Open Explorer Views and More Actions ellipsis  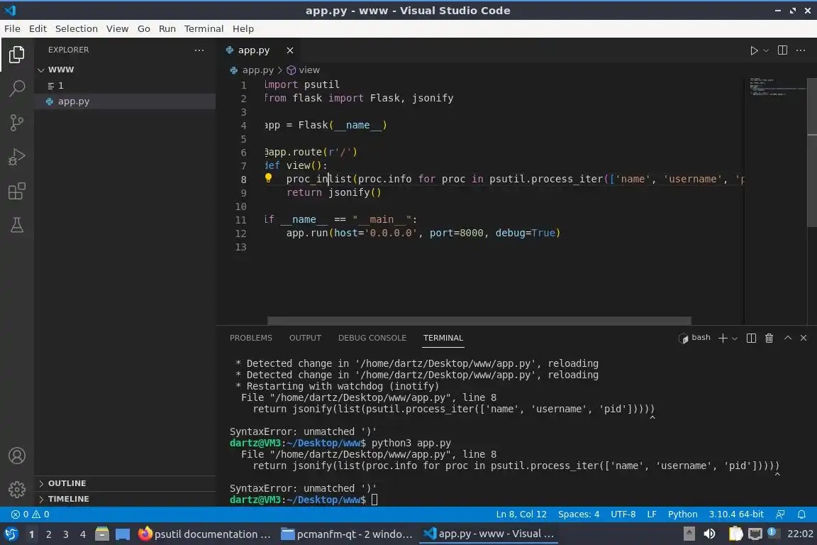tap(199, 50)
